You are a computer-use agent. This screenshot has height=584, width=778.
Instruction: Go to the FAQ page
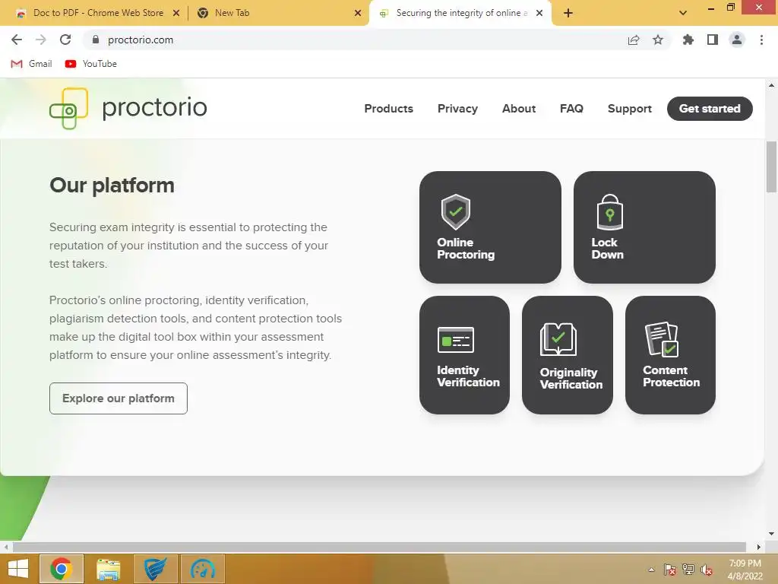[x=571, y=109]
